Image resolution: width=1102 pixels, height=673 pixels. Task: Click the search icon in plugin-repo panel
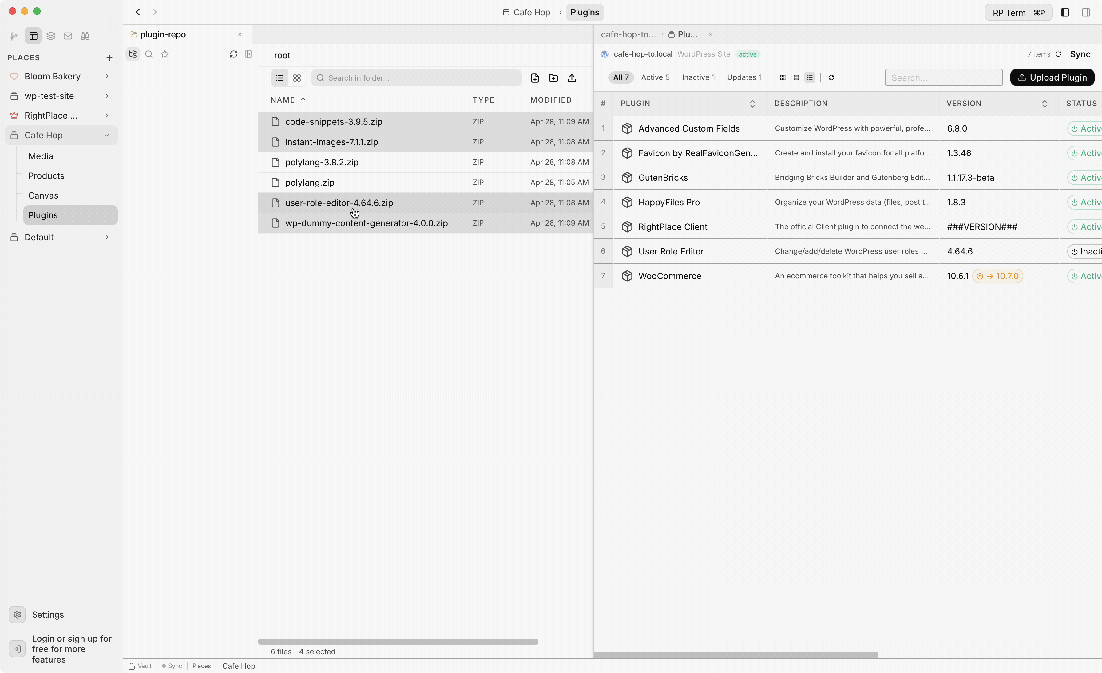149,54
